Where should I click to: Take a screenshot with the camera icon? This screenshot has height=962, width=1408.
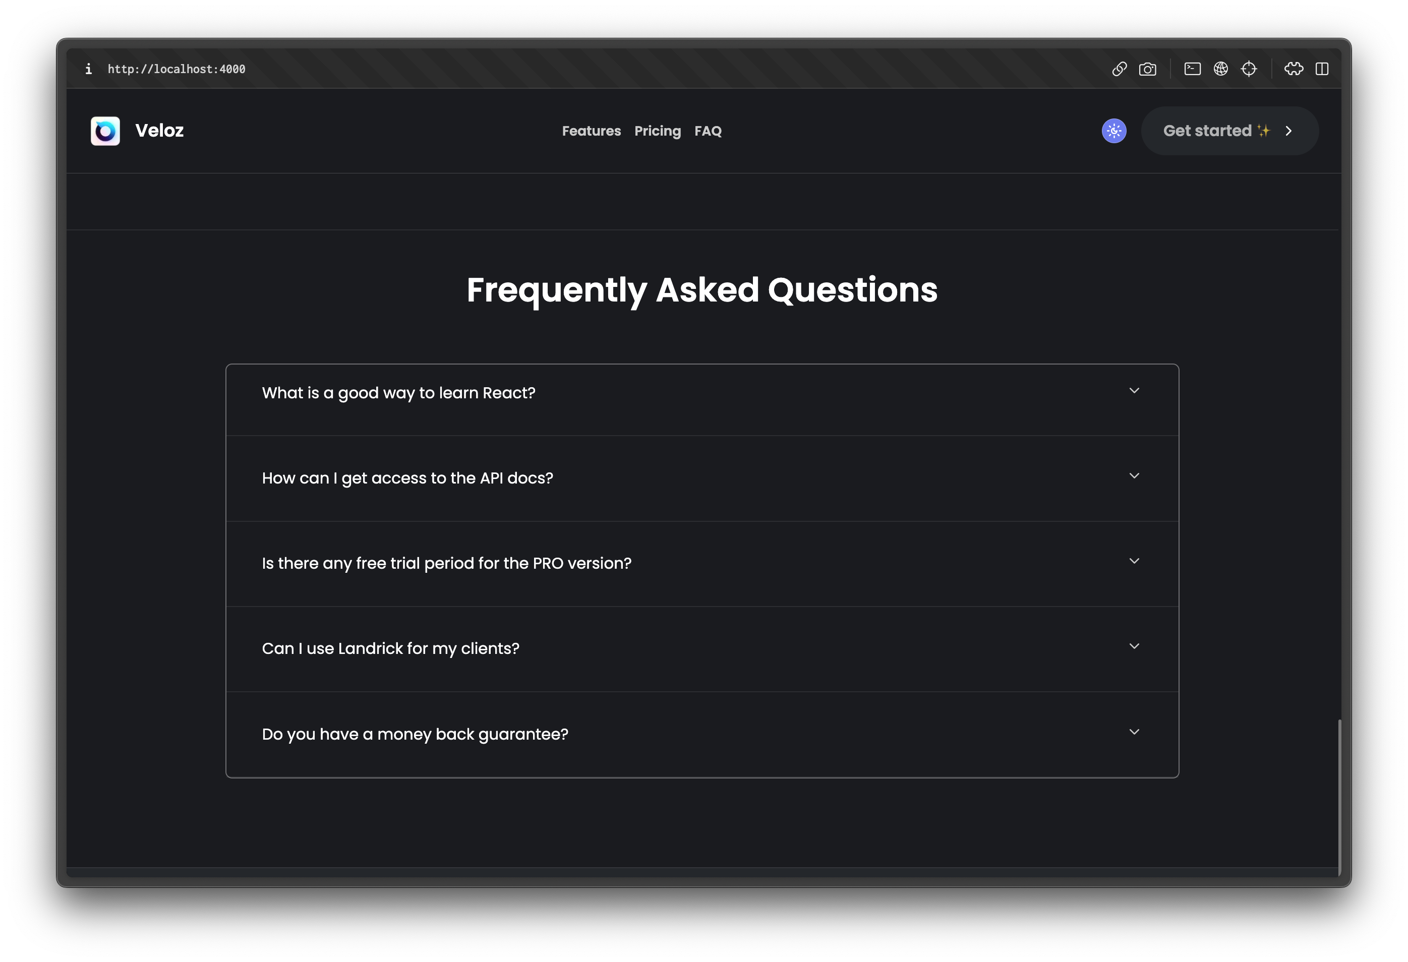click(x=1147, y=69)
